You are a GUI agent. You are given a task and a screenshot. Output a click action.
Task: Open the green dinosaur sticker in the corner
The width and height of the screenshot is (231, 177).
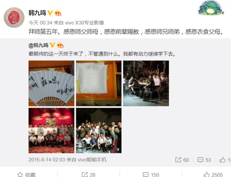[211, 8]
